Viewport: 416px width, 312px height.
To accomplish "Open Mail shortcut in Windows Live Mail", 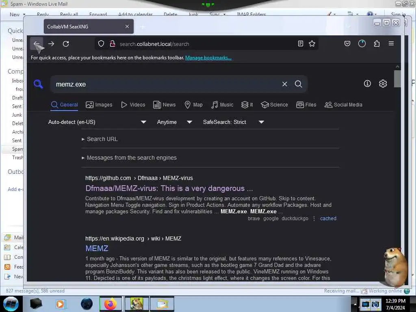I will point(13,237).
